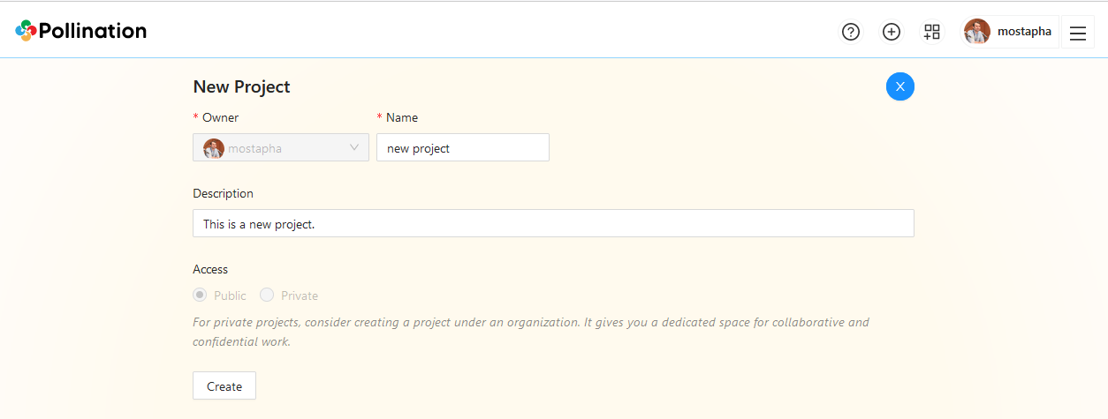Open the help question mark icon

click(x=851, y=33)
